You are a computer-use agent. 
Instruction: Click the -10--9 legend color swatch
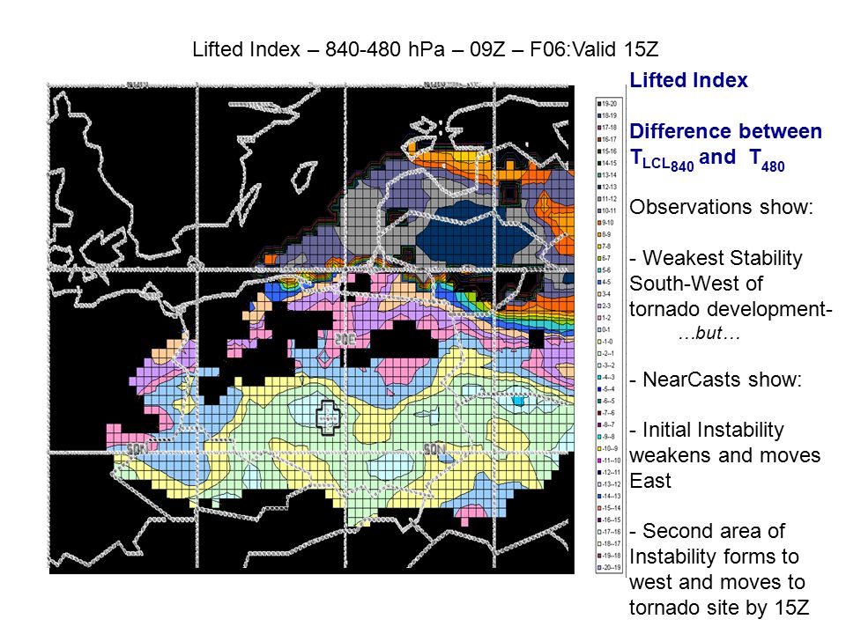pos(599,448)
